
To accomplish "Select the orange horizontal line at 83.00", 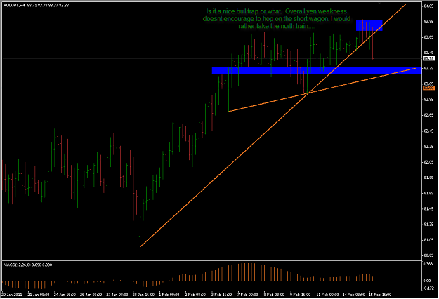I will (x=211, y=88).
